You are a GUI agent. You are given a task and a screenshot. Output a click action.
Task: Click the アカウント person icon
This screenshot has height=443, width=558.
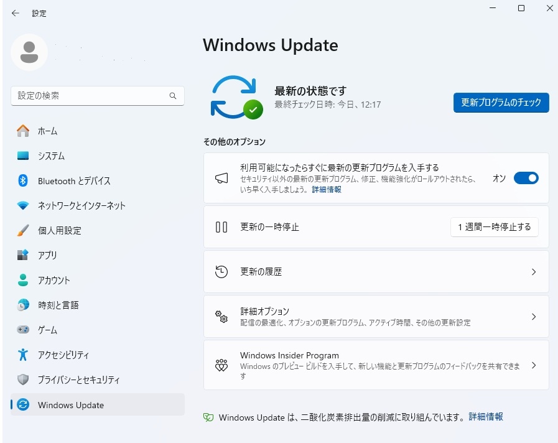tap(23, 280)
